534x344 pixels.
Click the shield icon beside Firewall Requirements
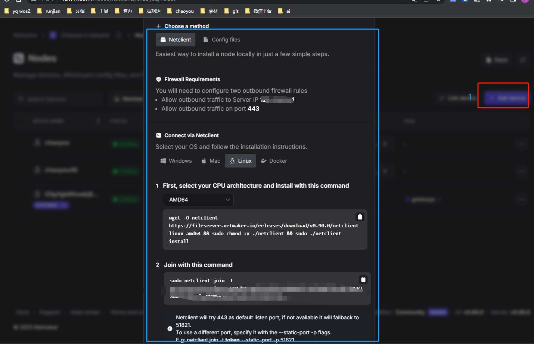[159, 79]
